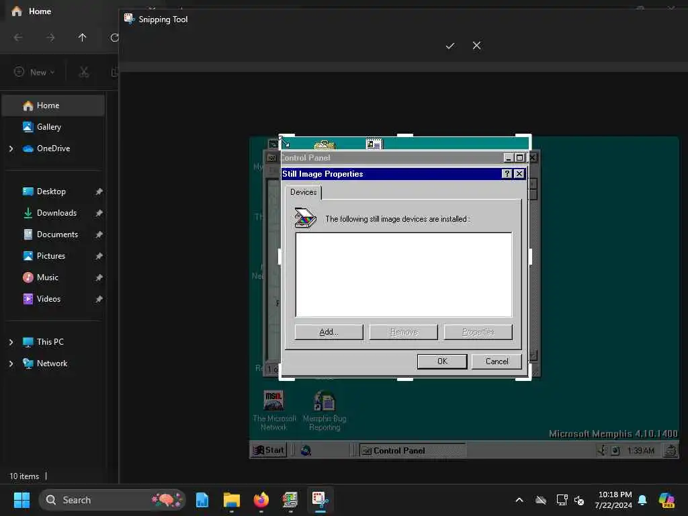Go to Home in File Explorer sidebar
This screenshot has width=688, height=516.
[x=54, y=105]
